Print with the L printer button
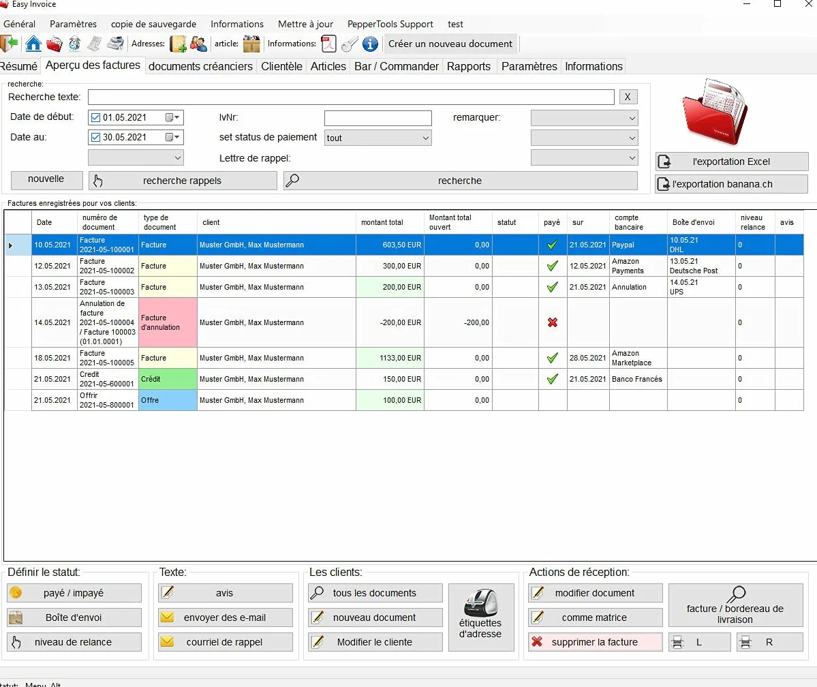The image size is (817, 687). tap(699, 642)
